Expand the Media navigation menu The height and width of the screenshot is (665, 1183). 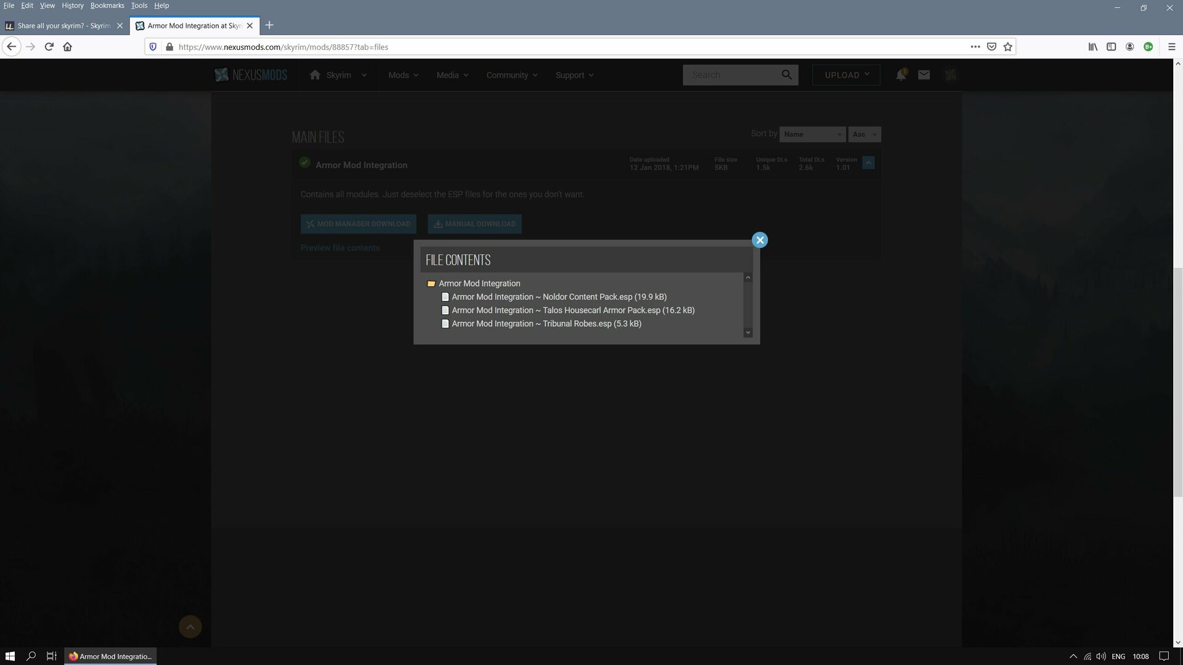click(x=452, y=75)
